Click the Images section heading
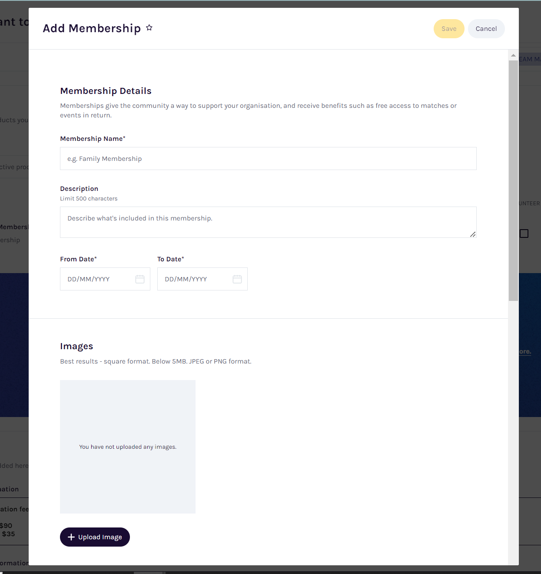Image resolution: width=541 pixels, height=574 pixels. [76, 346]
